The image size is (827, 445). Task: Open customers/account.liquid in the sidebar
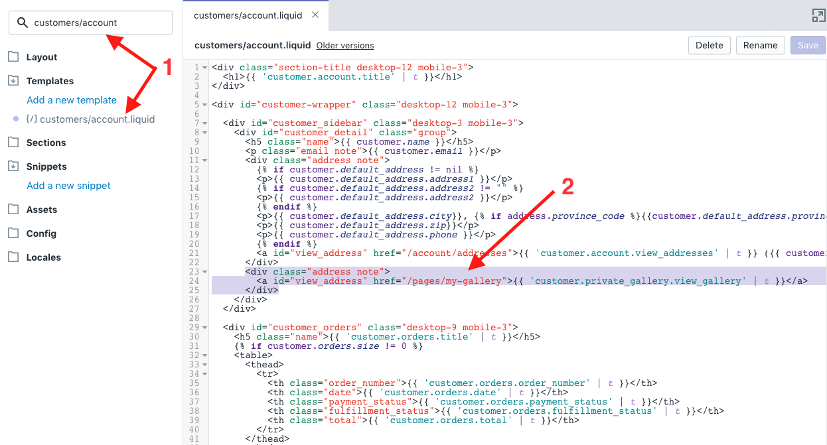tap(97, 119)
